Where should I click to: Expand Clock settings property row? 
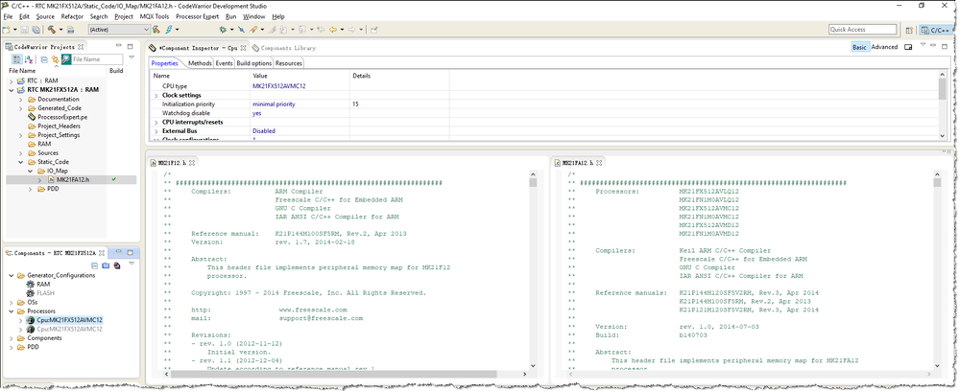click(x=156, y=95)
